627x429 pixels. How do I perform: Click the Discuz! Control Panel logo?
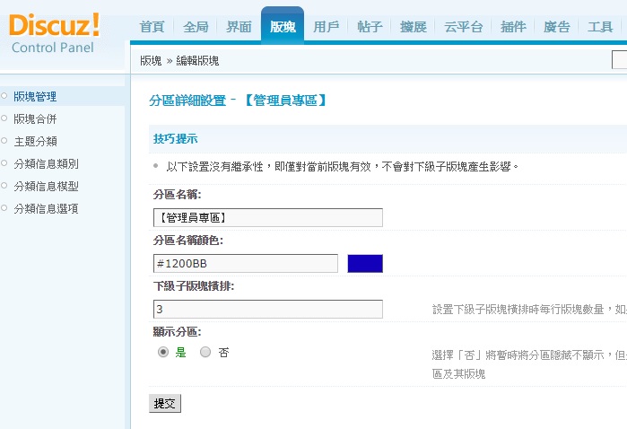pos(54,33)
